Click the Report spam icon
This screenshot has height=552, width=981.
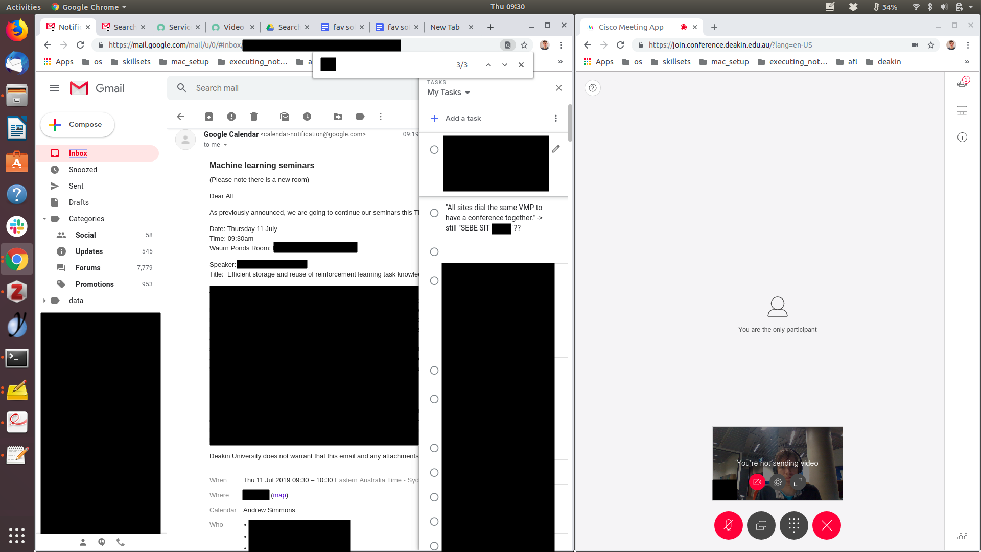click(231, 117)
